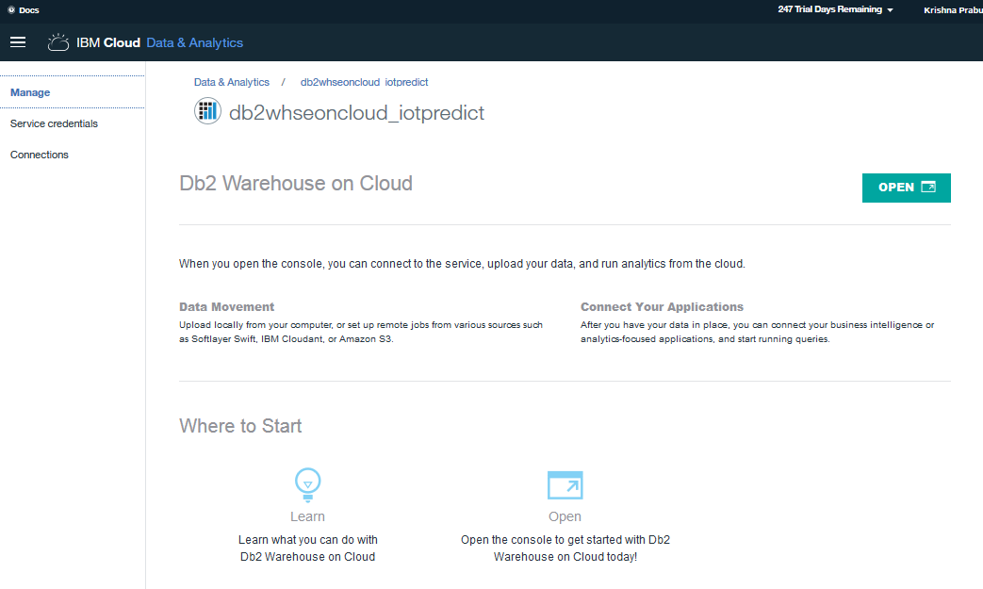
Task: Click the IBM Cloud header text
Action: 107,42
